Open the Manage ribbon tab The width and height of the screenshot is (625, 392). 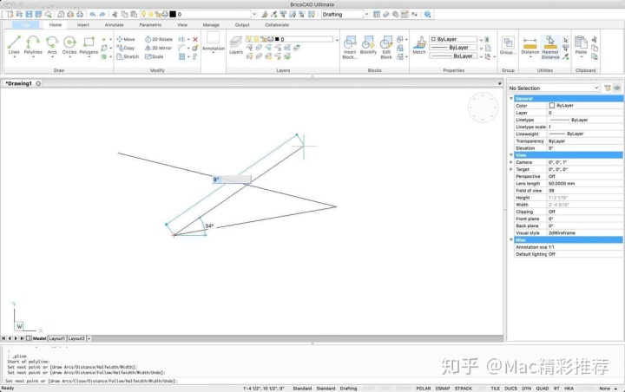pyautogui.click(x=211, y=24)
